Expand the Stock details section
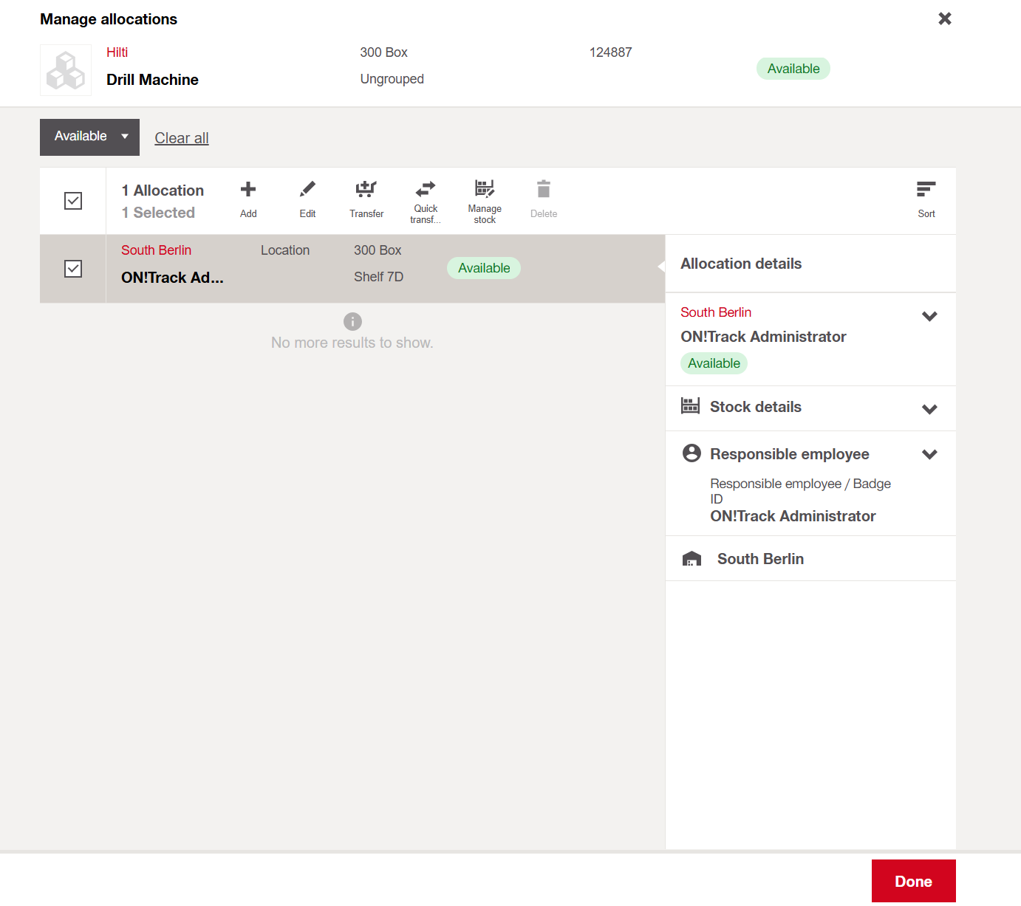Image resolution: width=1021 pixels, height=906 pixels. [x=929, y=408]
